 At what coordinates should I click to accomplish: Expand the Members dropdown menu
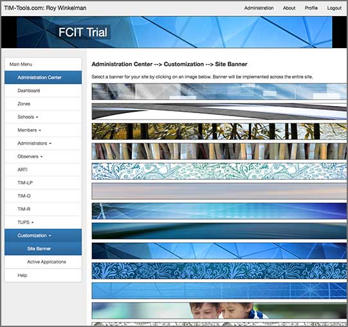43,130
